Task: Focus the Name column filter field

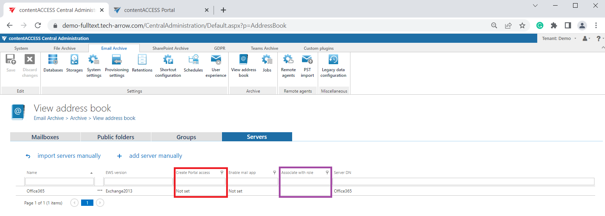Action: 59,181
